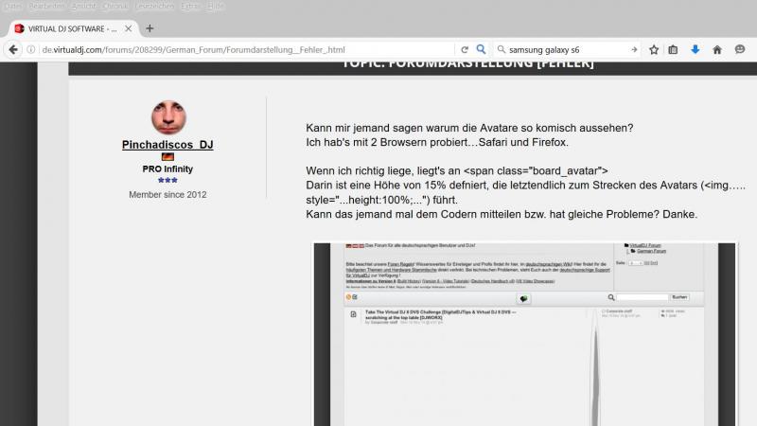Screen dimensions: 757x426
Task: Click the Member since 2012 text
Action: click(167, 195)
